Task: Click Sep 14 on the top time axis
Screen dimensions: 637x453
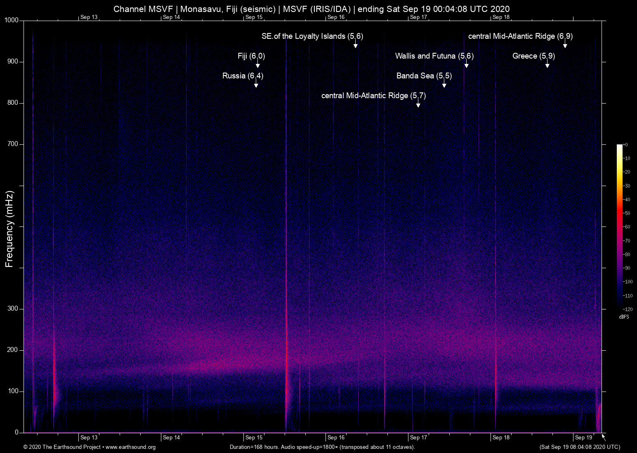Action: (172, 17)
